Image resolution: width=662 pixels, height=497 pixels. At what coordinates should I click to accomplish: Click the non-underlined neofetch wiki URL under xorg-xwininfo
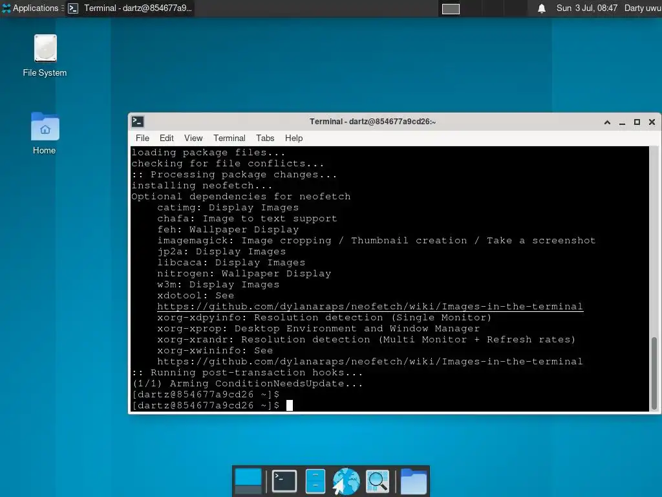tap(370, 361)
